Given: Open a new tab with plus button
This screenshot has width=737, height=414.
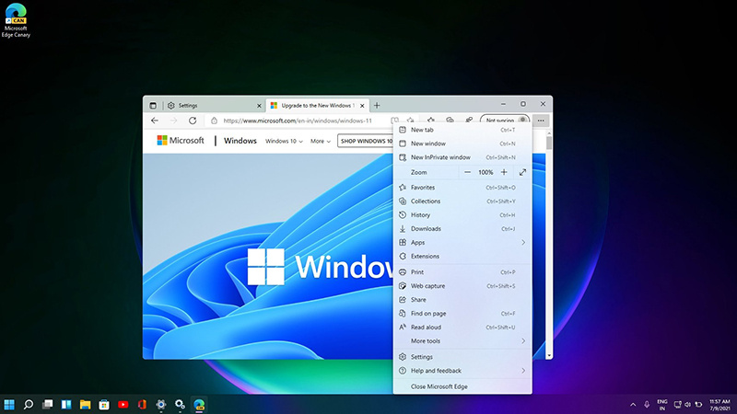Looking at the screenshot, I should (377, 106).
